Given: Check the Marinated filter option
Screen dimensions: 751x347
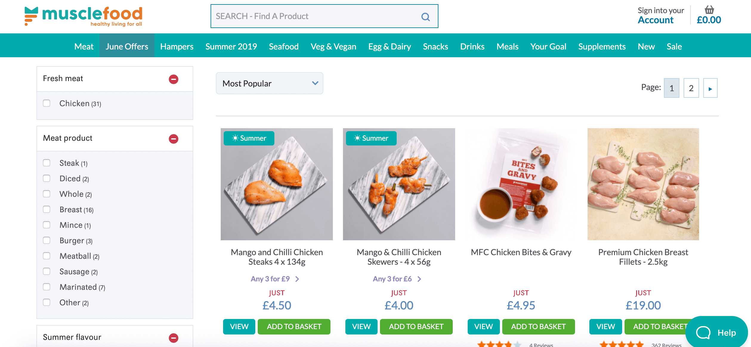Looking at the screenshot, I should click(47, 287).
